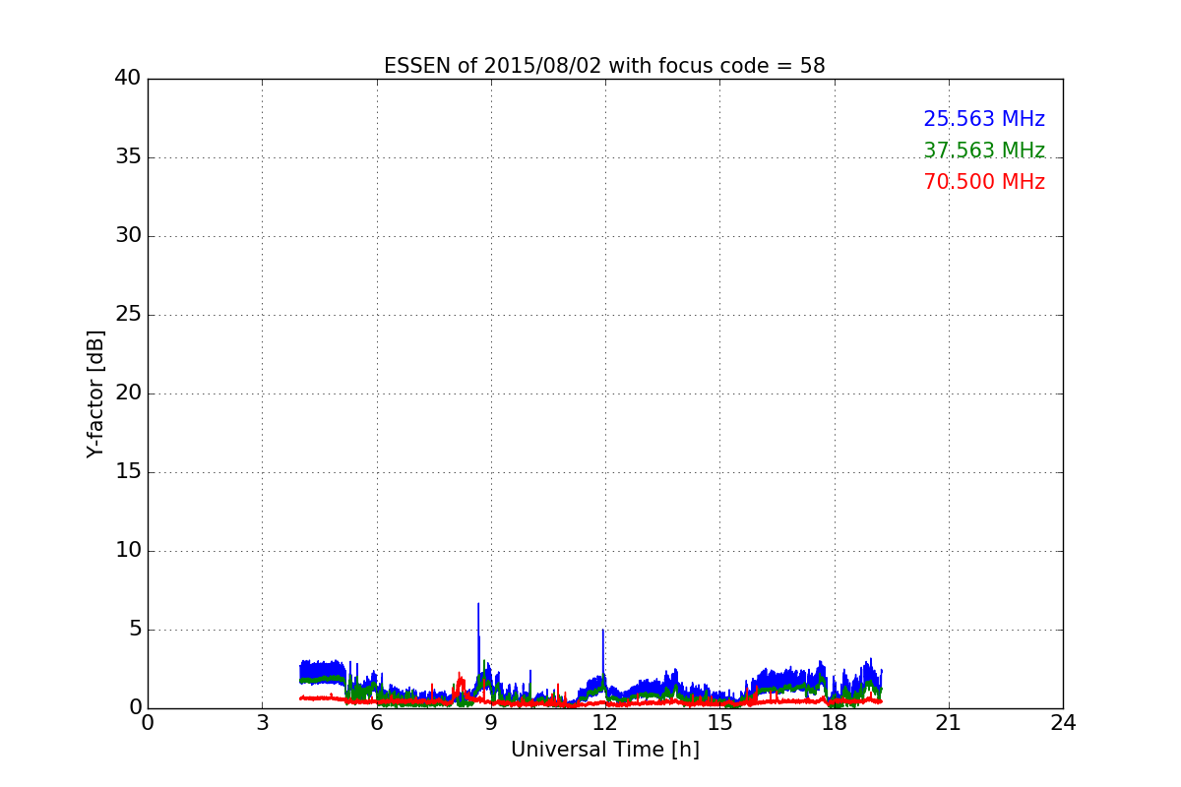Click the x-axis tick label 12
Screen dimensions: 1181x787
click(604, 723)
